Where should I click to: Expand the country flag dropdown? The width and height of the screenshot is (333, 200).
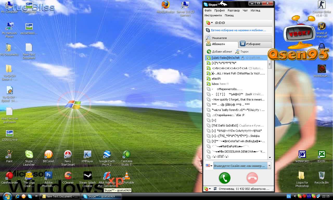point(209,166)
